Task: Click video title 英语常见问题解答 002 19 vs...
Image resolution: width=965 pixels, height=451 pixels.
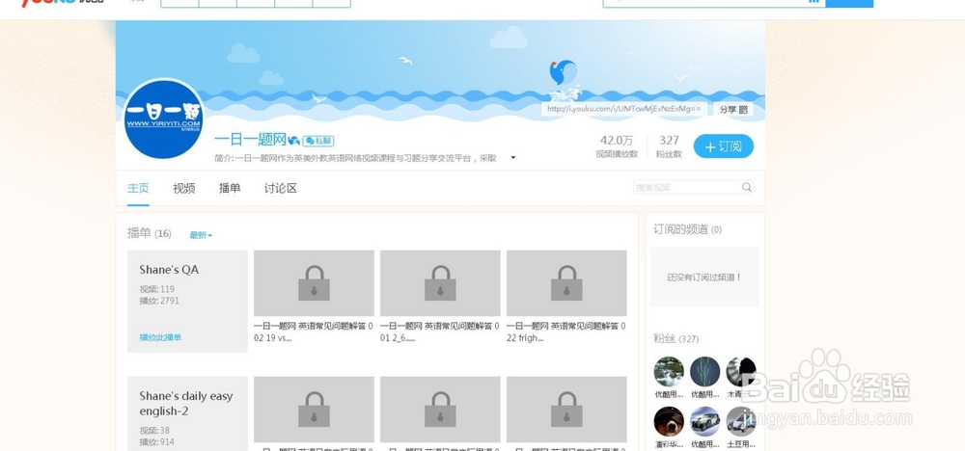Action: [314, 332]
